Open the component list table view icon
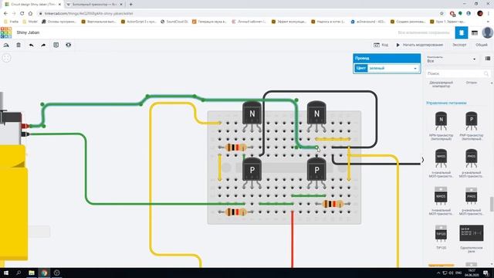The width and height of the screenshot is (494, 278). click(x=475, y=32)
